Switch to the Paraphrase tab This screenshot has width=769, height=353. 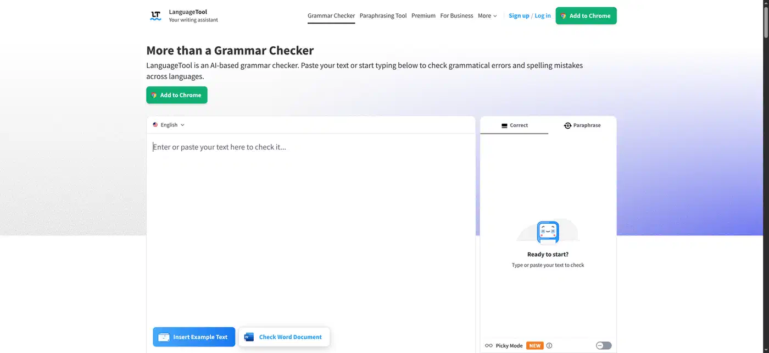(582, 125)
